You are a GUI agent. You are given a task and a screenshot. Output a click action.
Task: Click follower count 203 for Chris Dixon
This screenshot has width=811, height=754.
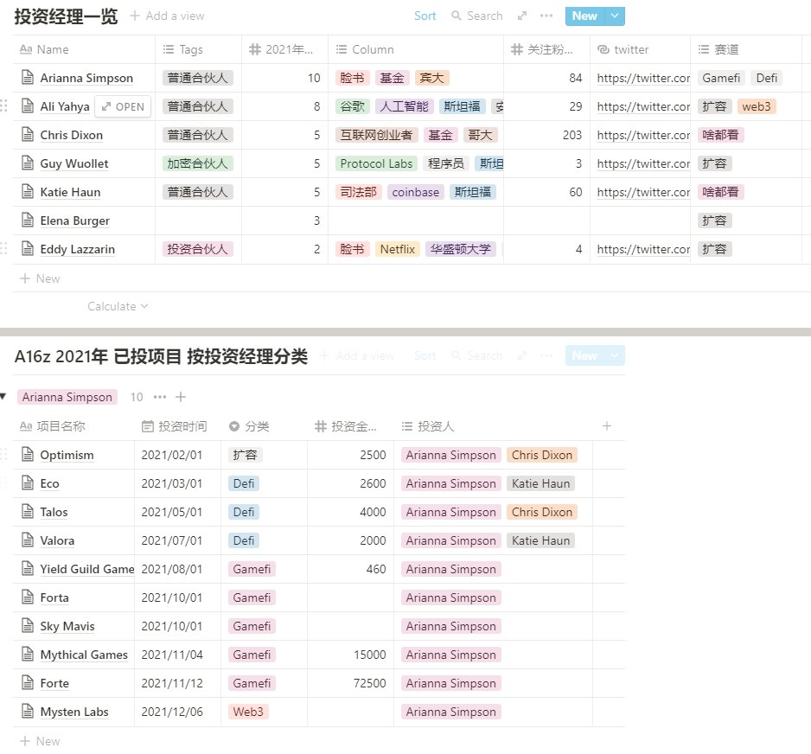coord(572,135)
